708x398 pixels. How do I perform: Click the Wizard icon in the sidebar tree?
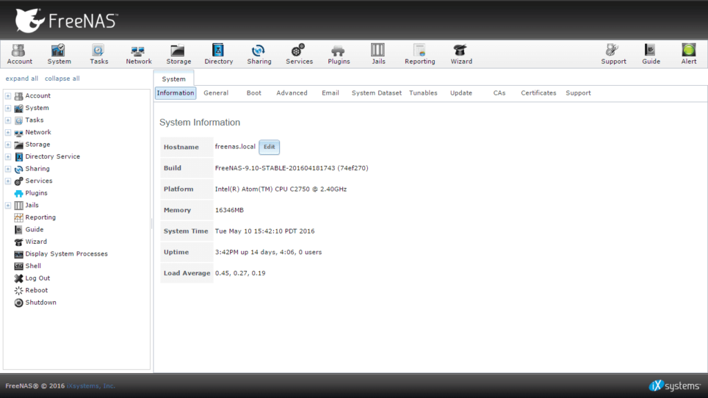[x=19, y=242]
